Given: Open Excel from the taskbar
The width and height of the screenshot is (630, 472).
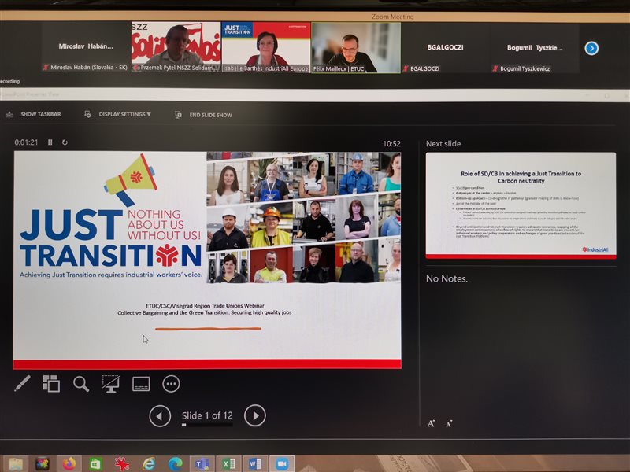Looking at the screenshot, I should click(x=228, y=464).
